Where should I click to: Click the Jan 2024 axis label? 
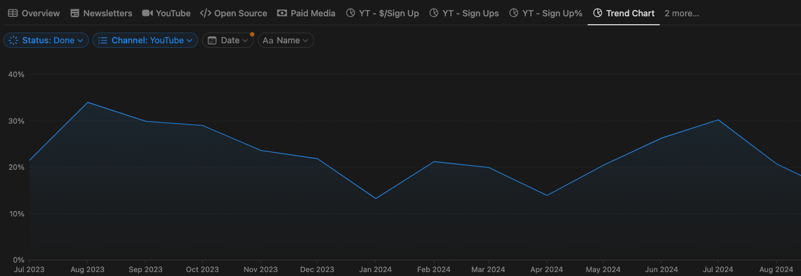[375, 269]
